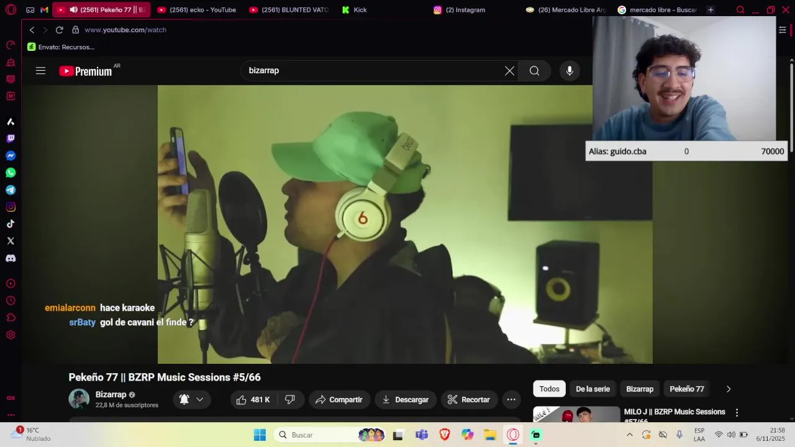Show hidden system tray icons
Image resolution: width=795 pixels, height=447 pixels.
pyautogui.click(x=629, y=435)
